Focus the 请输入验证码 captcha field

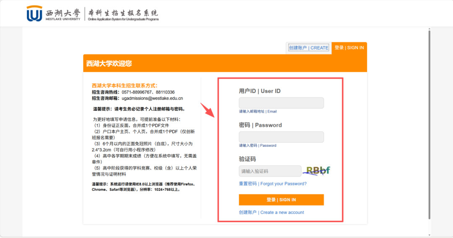pos(270,171)
